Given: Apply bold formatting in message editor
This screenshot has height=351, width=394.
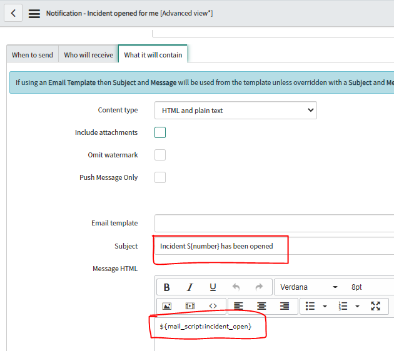Looking at the screenshot, I should (166, 287).
